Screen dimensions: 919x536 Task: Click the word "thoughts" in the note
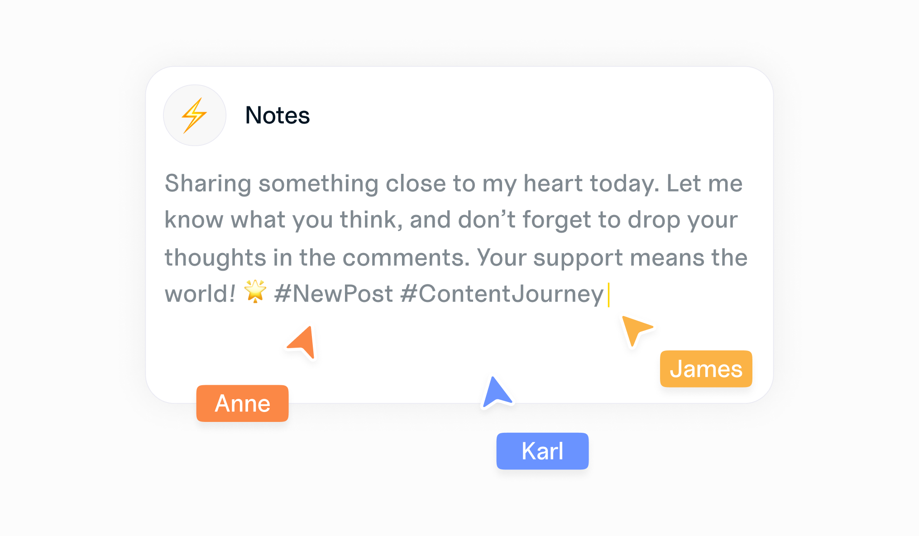215,258
